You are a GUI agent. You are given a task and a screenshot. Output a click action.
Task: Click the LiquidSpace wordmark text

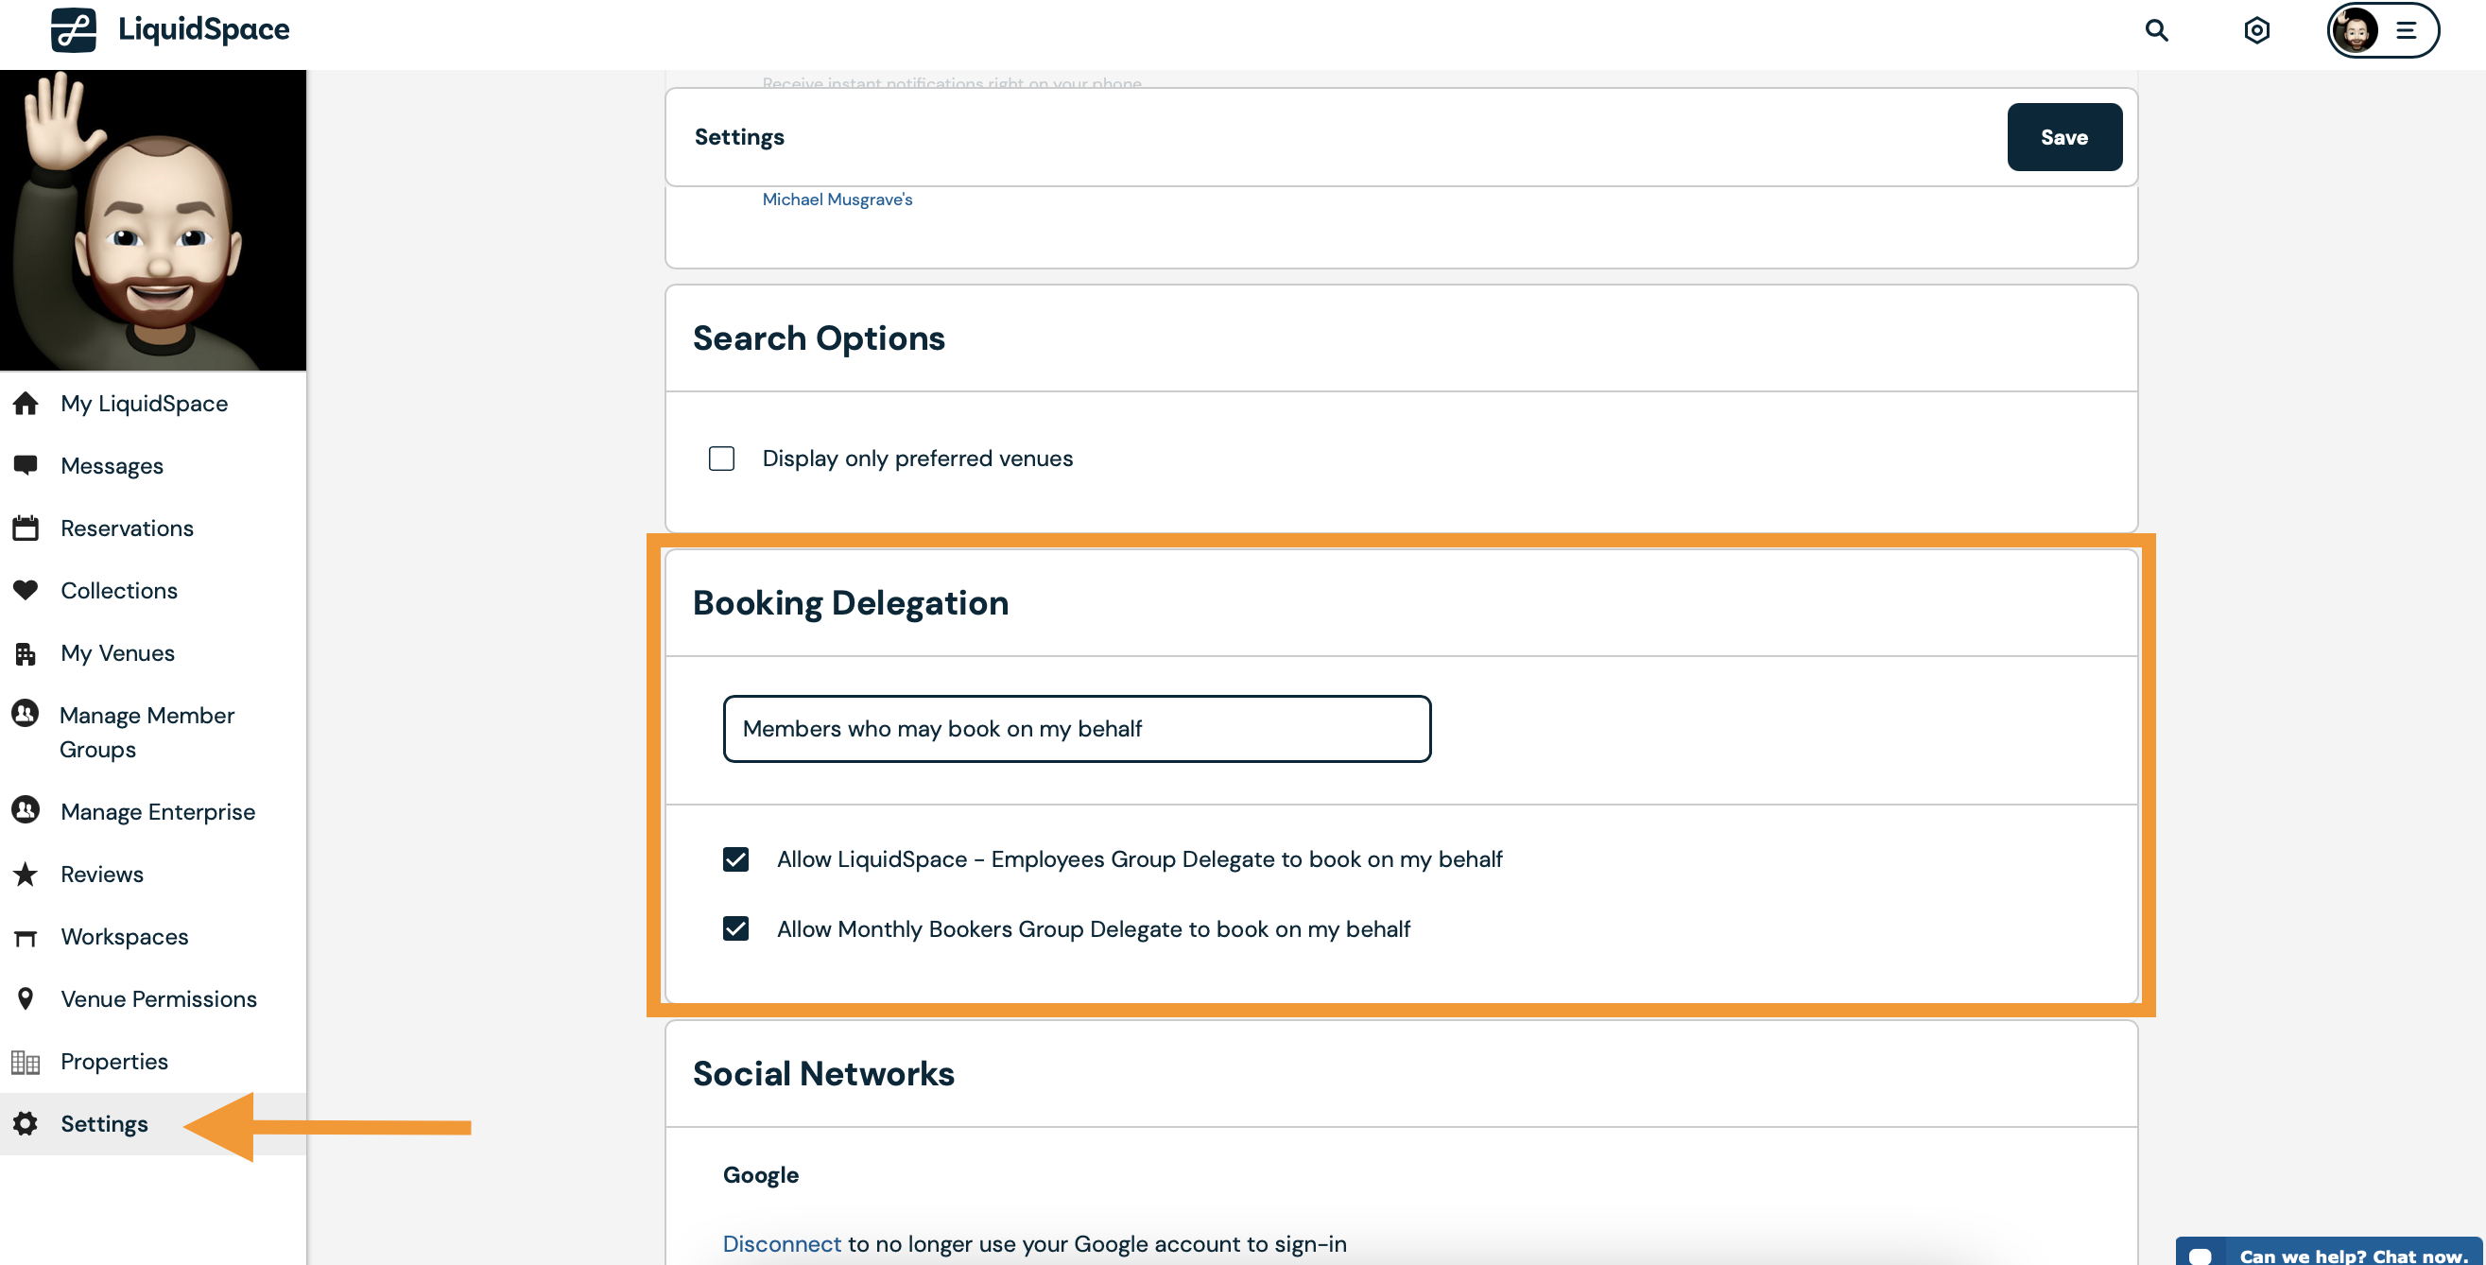(x=203, y=30)
